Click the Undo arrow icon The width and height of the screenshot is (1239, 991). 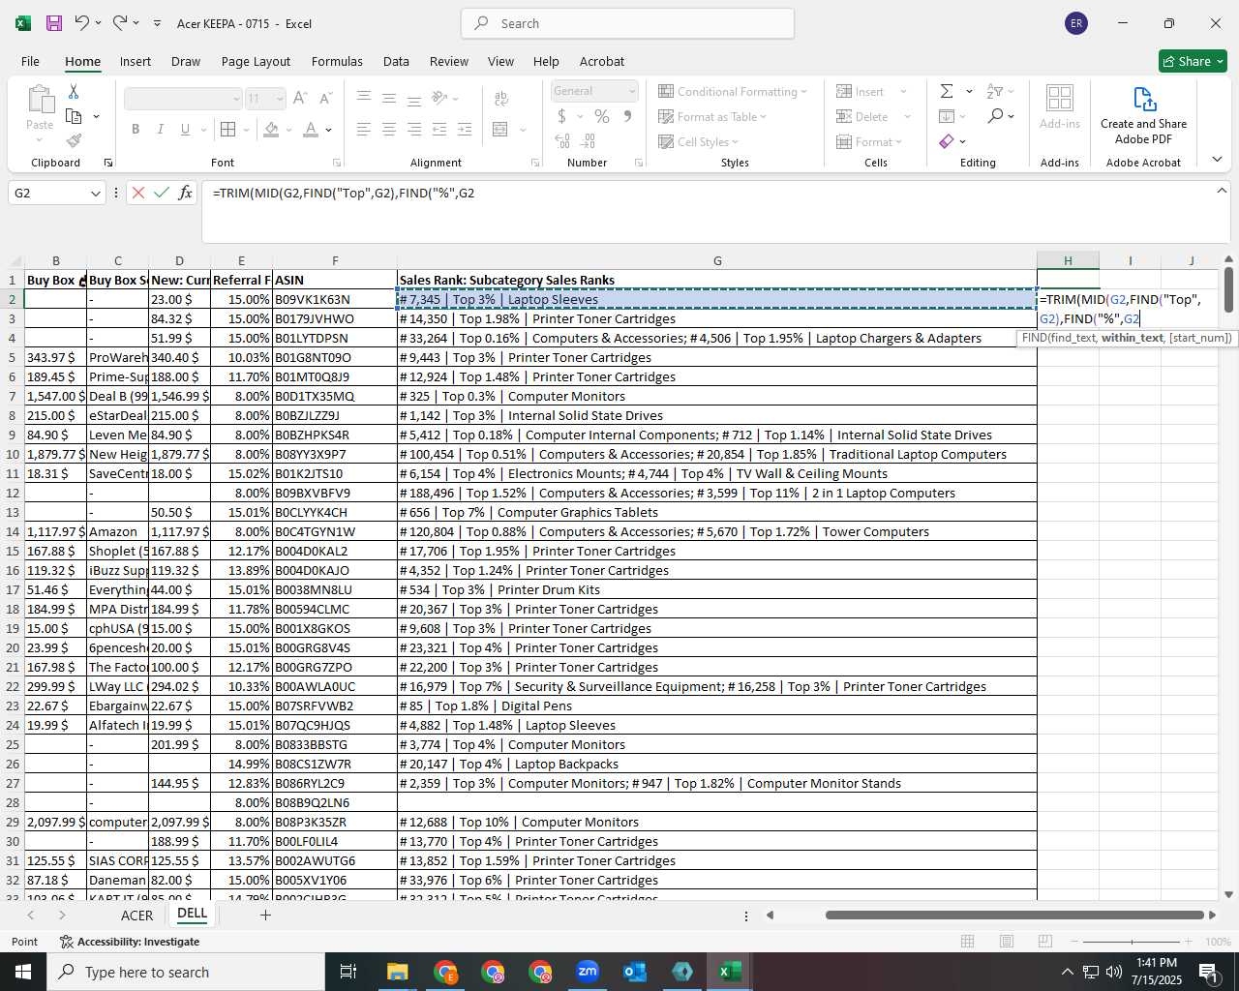82,23
